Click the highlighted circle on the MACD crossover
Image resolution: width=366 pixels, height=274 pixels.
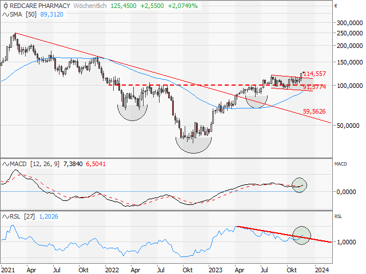[300, 185]
